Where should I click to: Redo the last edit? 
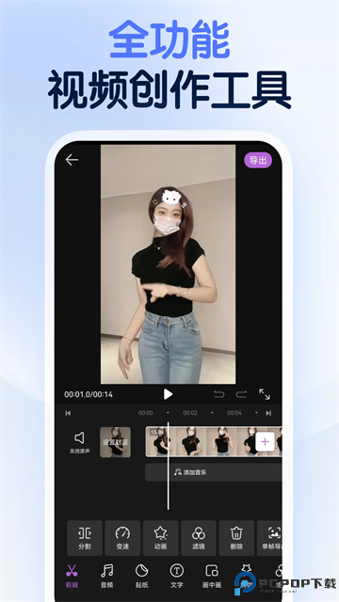pos(241,394)
